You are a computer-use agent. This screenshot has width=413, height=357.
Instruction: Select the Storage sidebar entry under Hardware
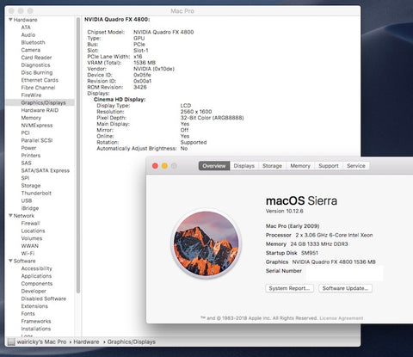[x=31, y=186]
